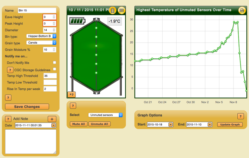Open help for CGC Storage Guidelines
The width and height of the screenshot is (249, 158).
coord(10,70)
